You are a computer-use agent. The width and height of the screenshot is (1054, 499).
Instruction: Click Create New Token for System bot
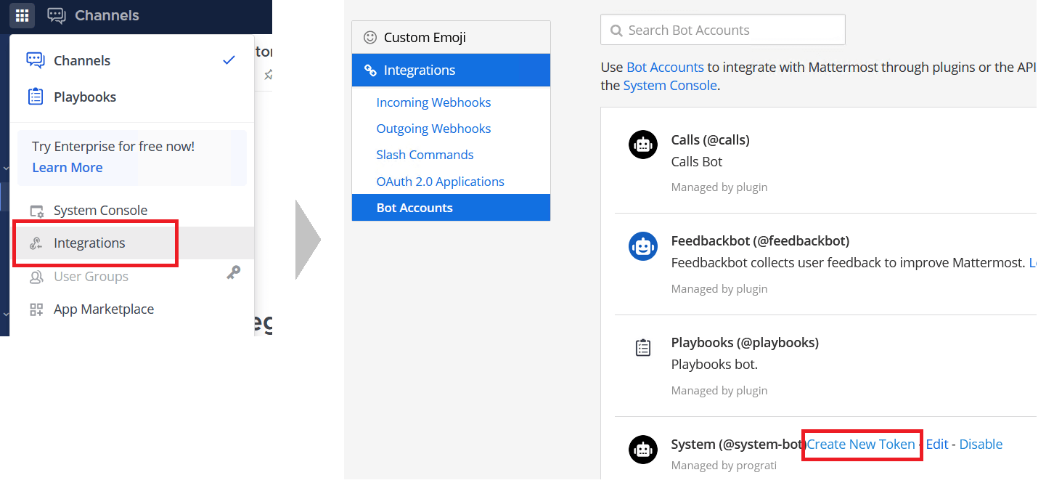(x=861, y=444)
